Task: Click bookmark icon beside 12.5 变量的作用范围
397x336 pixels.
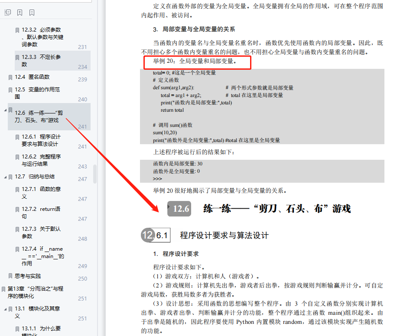Action: tap(10, 90)
